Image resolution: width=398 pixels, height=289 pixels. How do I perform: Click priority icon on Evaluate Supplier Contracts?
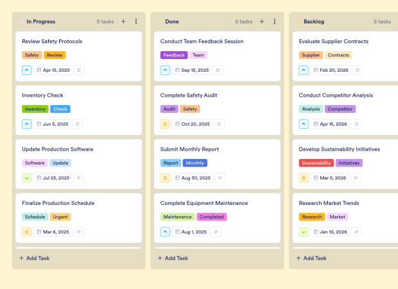tap(304, 70)
